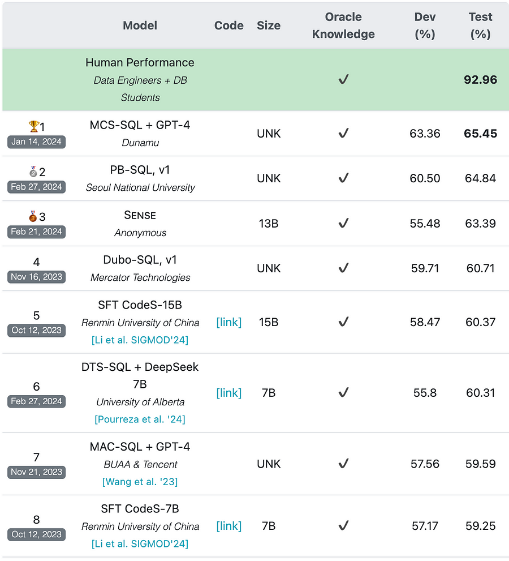Click the Human Performance oracle knowledge checkmark
The image size is (509, 561).
[x=343, y=79]
